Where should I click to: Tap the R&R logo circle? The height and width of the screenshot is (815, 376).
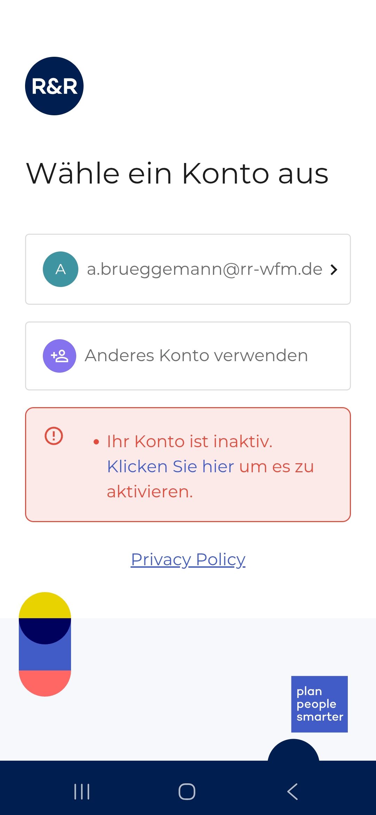coord(54,86)
